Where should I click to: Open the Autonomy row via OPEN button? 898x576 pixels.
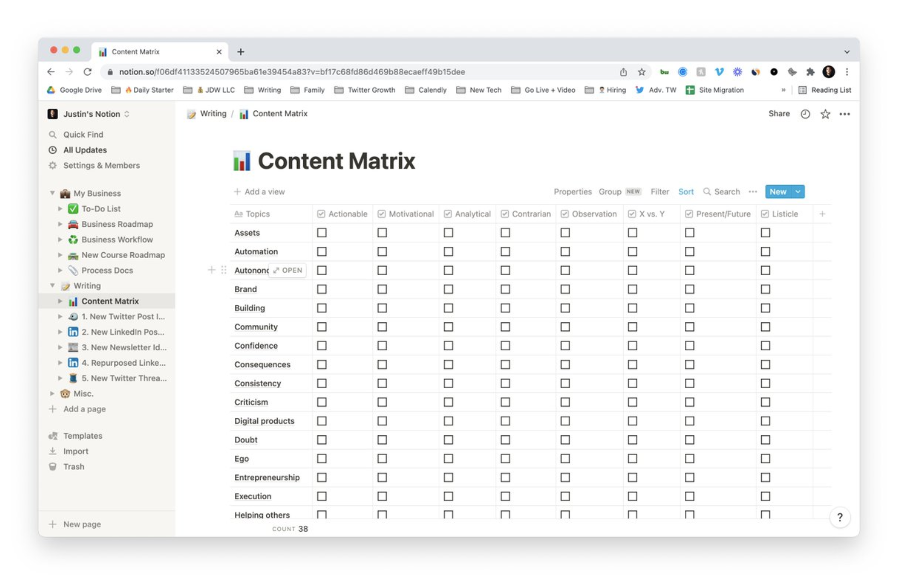[288, 270]
